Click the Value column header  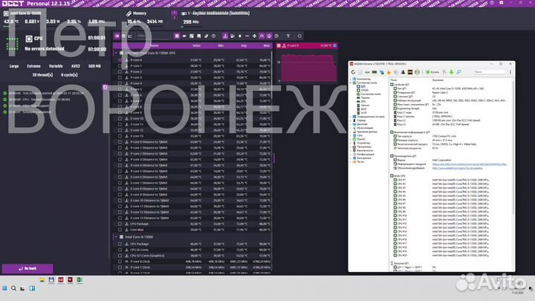pyautogui.click(x=195, y=45)
